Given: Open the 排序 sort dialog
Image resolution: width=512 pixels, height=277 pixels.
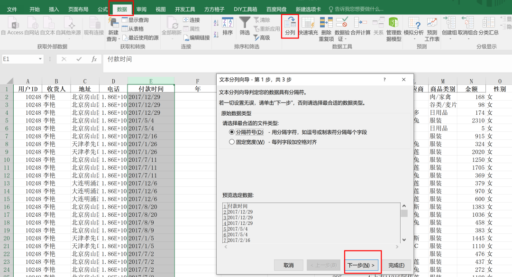Looking at the screenshot, I should tap(228, 26).
